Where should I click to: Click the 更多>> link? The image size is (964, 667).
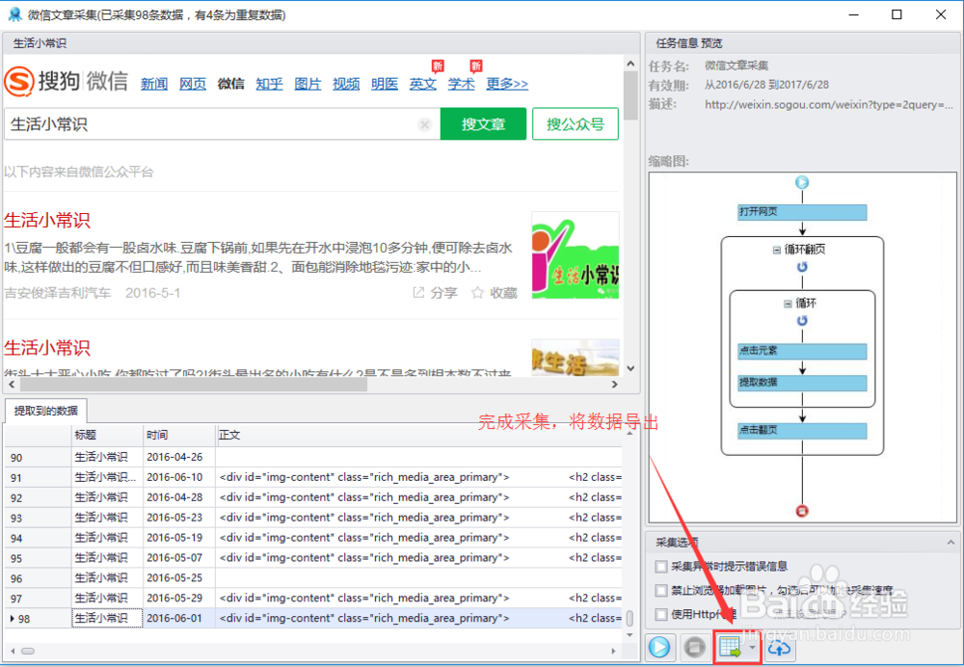507,84
